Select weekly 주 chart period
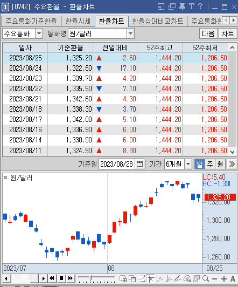 [210, 164]
